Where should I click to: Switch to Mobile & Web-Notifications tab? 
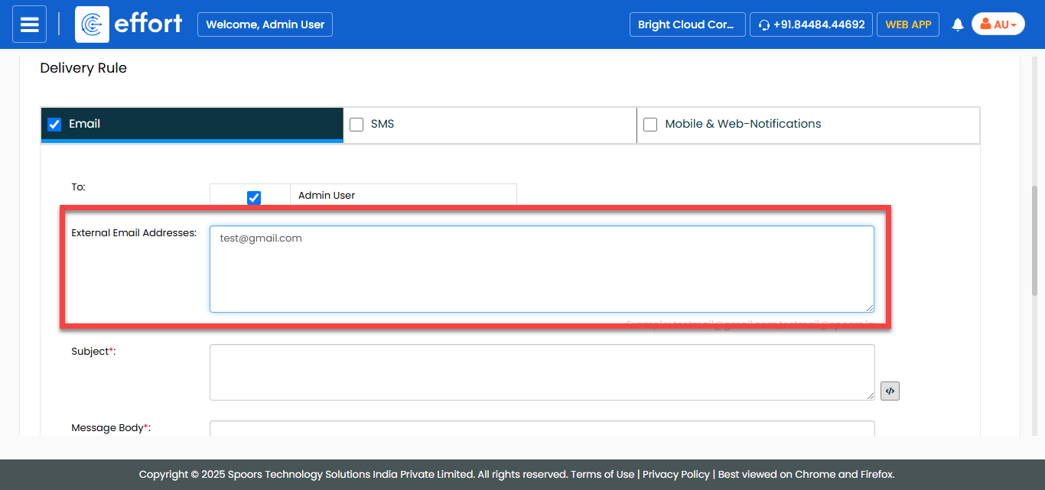[743, 124]
